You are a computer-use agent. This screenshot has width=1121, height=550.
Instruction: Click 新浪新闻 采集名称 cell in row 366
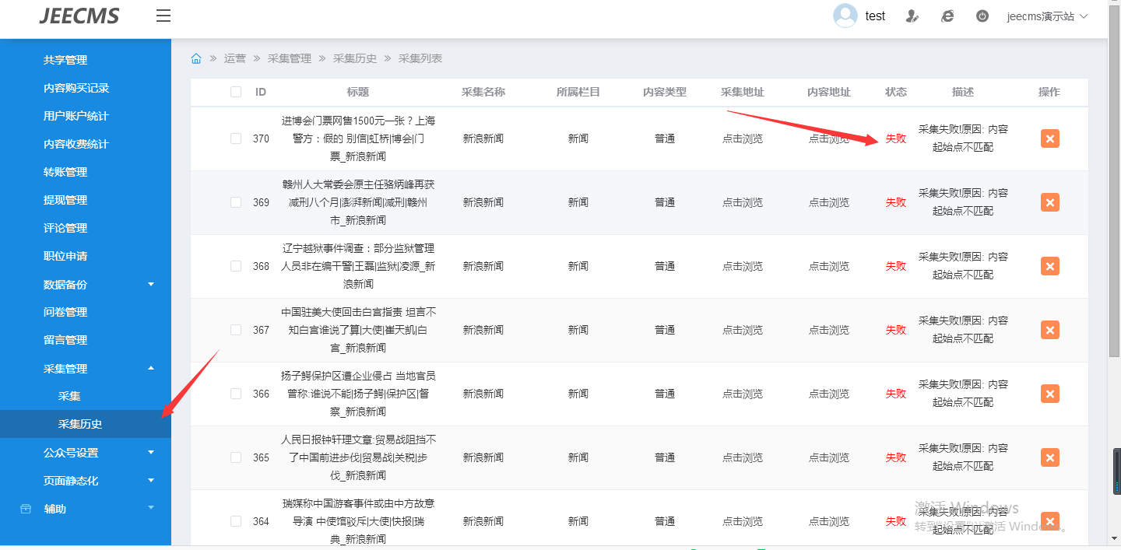tap(483, 394)
